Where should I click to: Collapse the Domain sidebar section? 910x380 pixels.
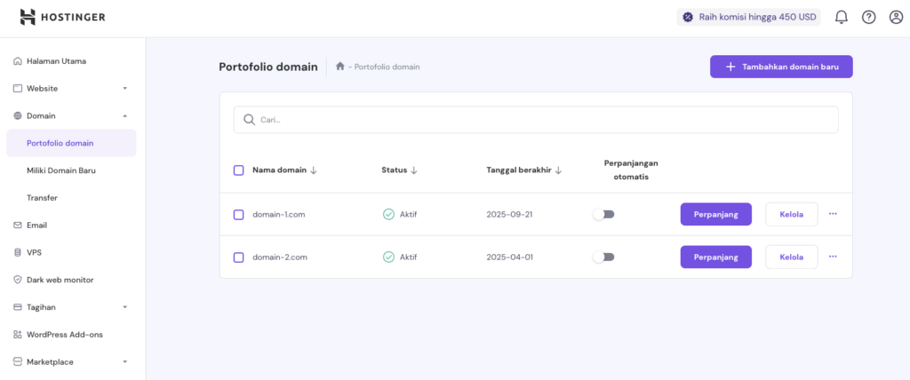(125, 115)
